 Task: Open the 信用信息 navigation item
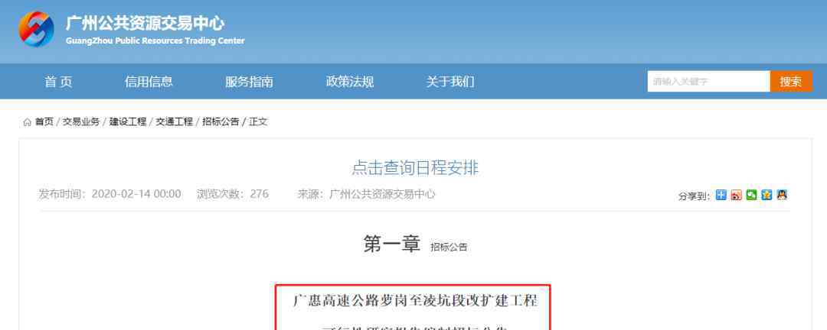(x=149, y=82)
